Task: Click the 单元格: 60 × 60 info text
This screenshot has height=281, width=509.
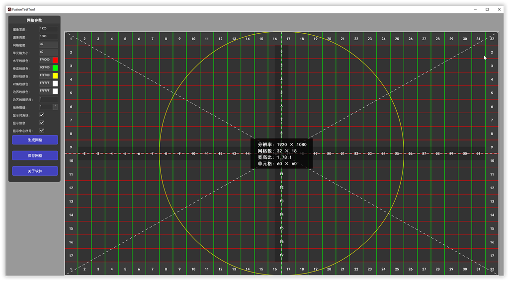Action: pyautogui.click(x=277, y=164)
